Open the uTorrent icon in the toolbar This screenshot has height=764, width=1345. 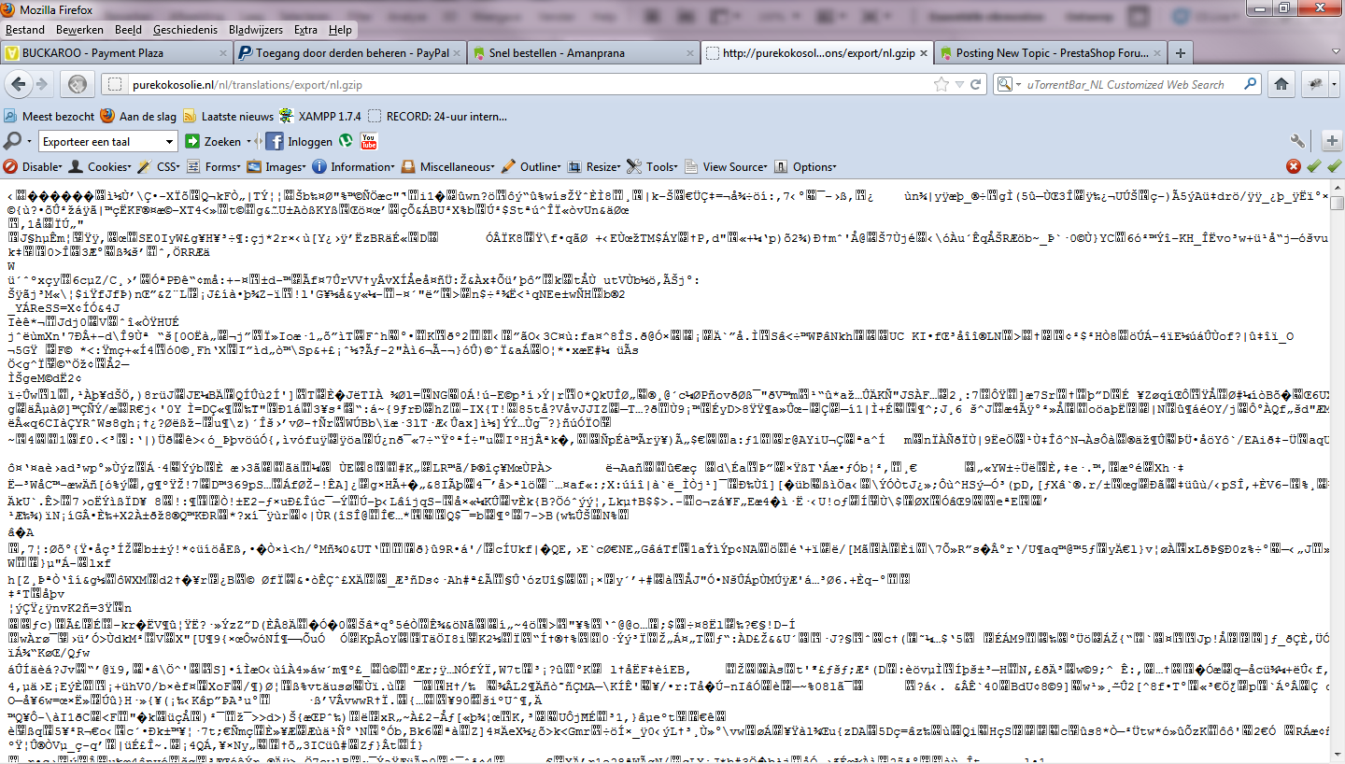(x=346, y=141)
